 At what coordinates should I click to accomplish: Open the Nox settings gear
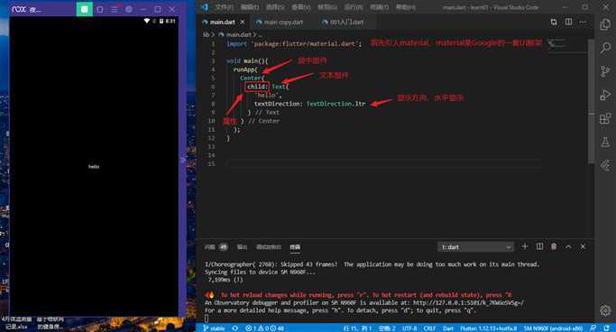(x=129, y=9)
